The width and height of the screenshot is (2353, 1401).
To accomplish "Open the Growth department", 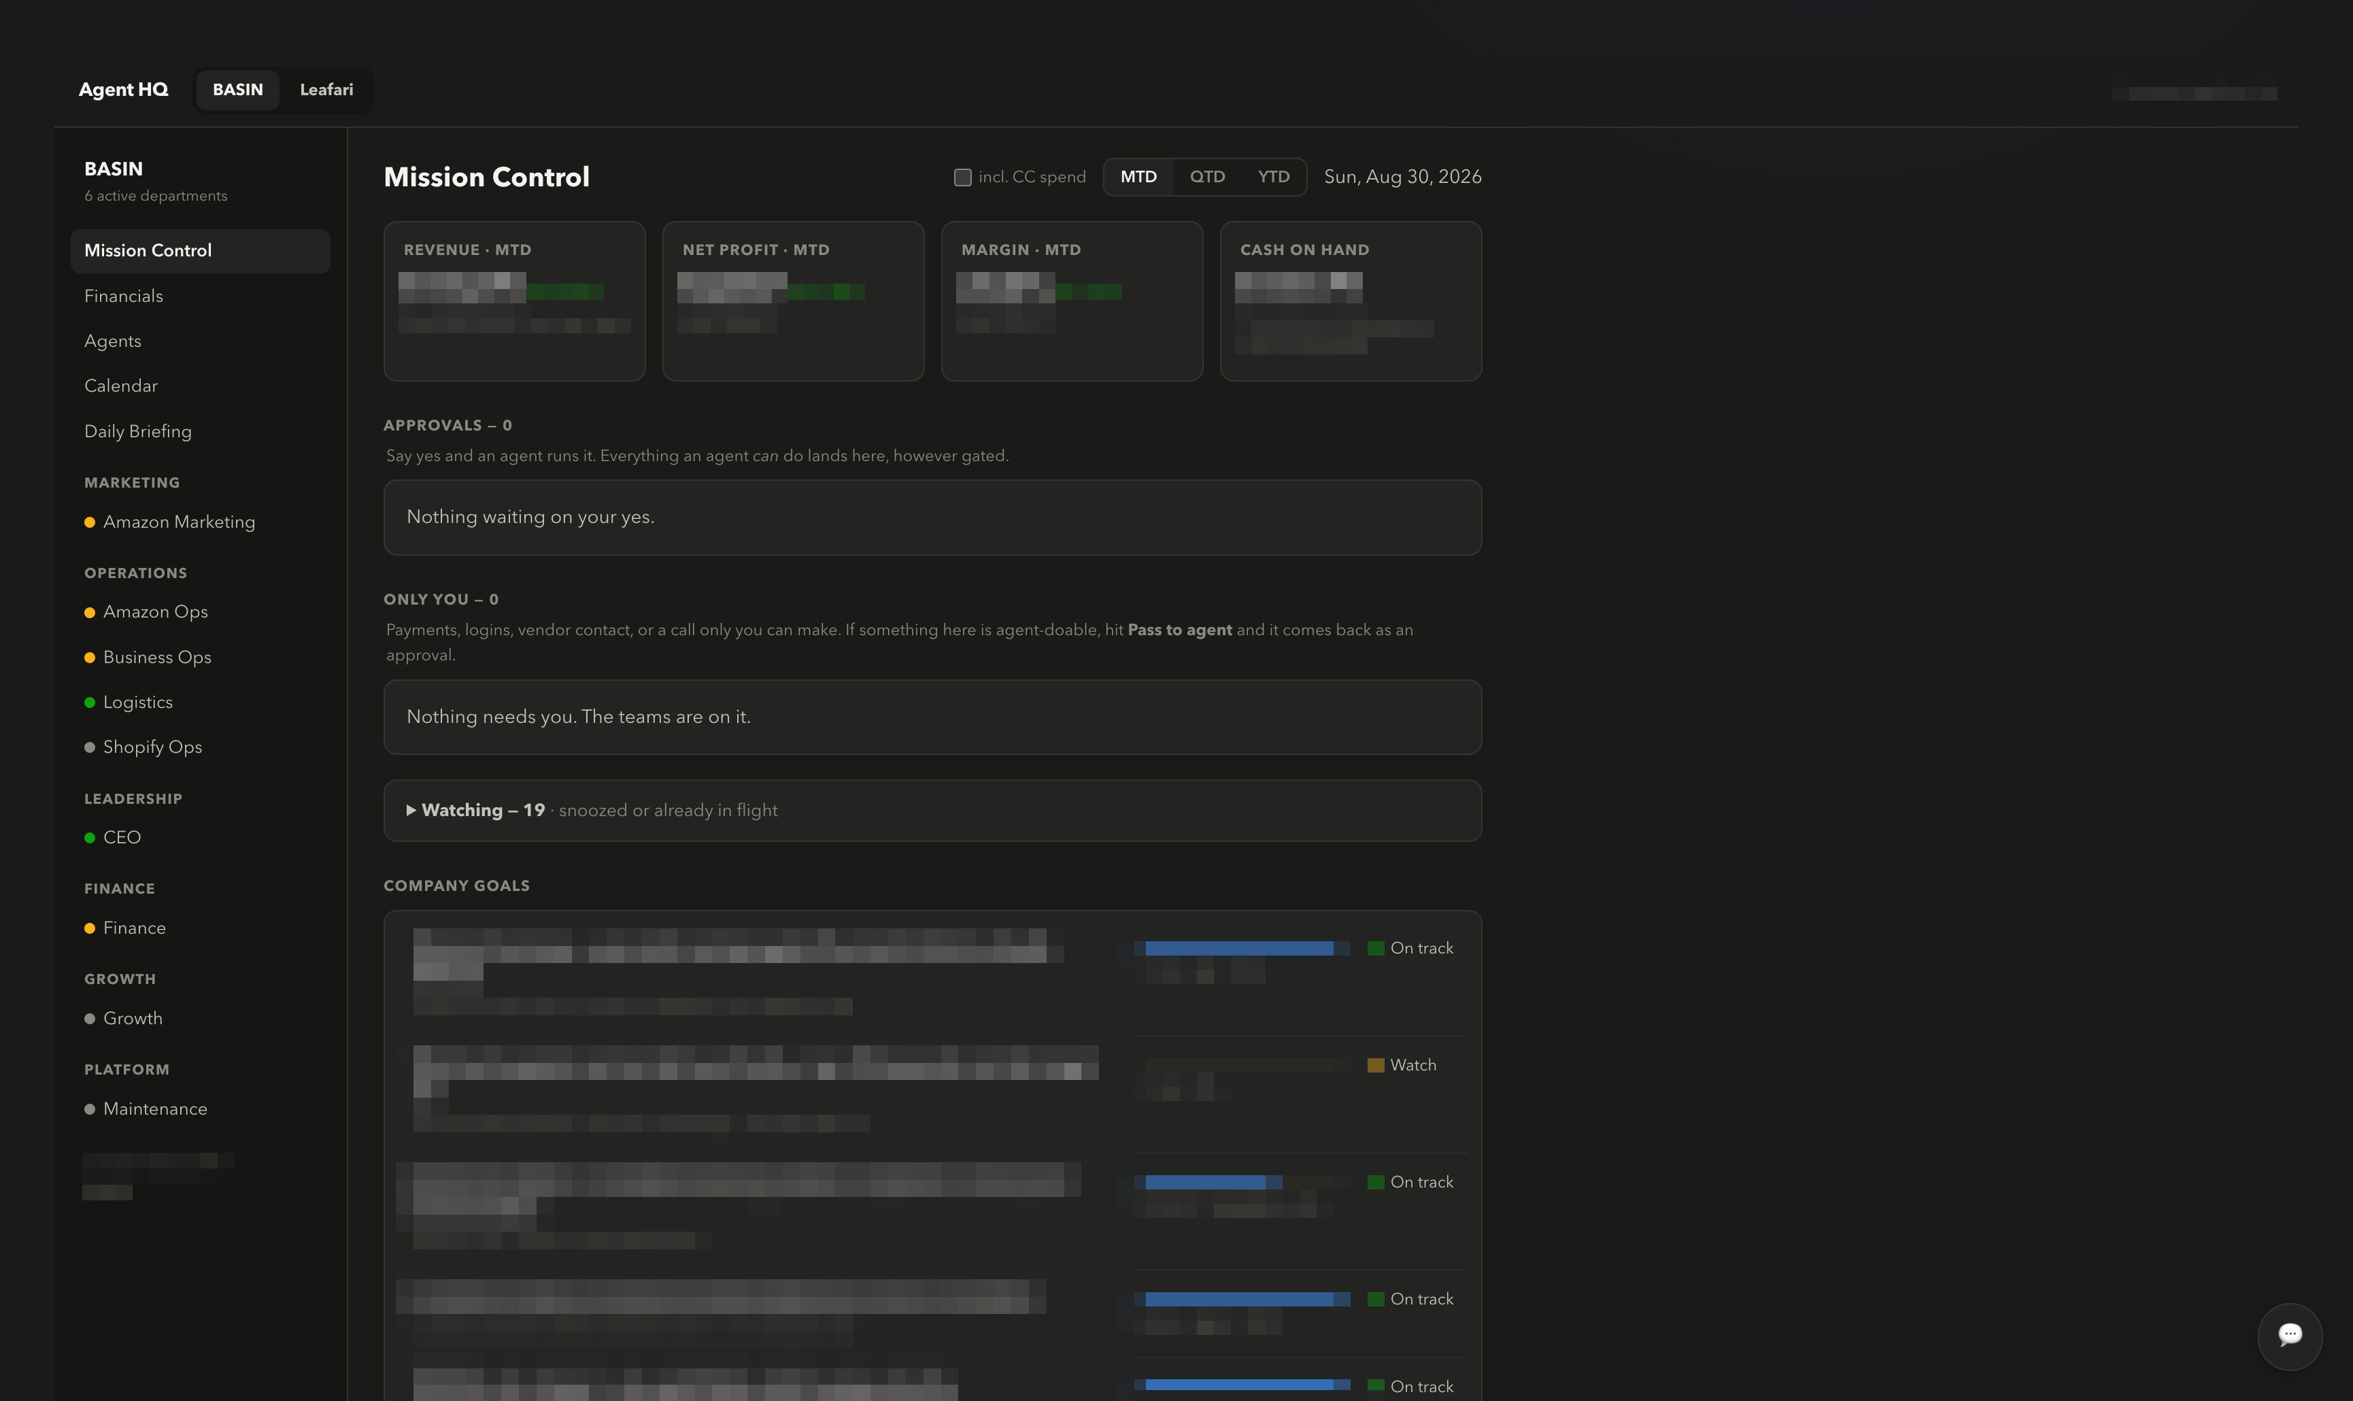I will (200, 1019).
